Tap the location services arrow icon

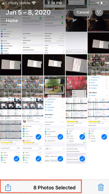[x=98, y=3]
